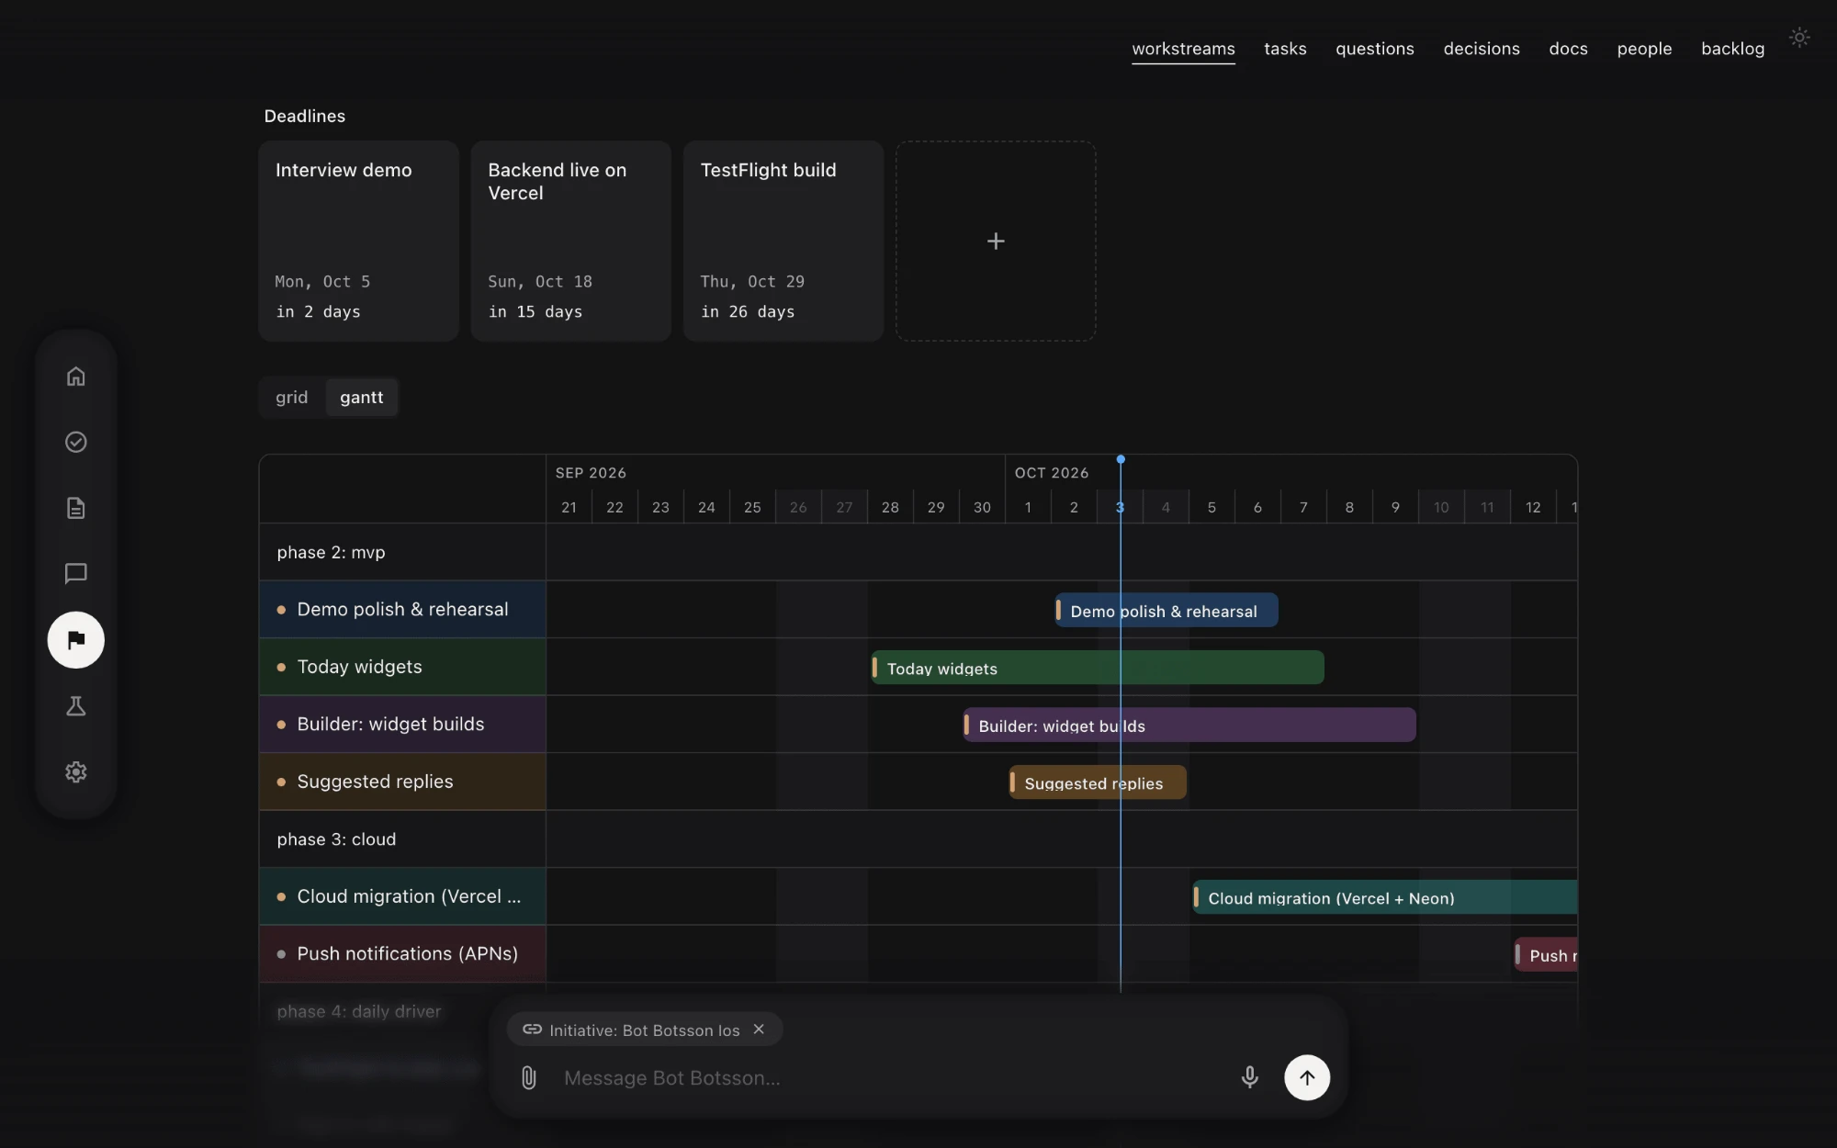1837x1148 pixels.
Task: Open the backlog tab
Action: 1732,49
